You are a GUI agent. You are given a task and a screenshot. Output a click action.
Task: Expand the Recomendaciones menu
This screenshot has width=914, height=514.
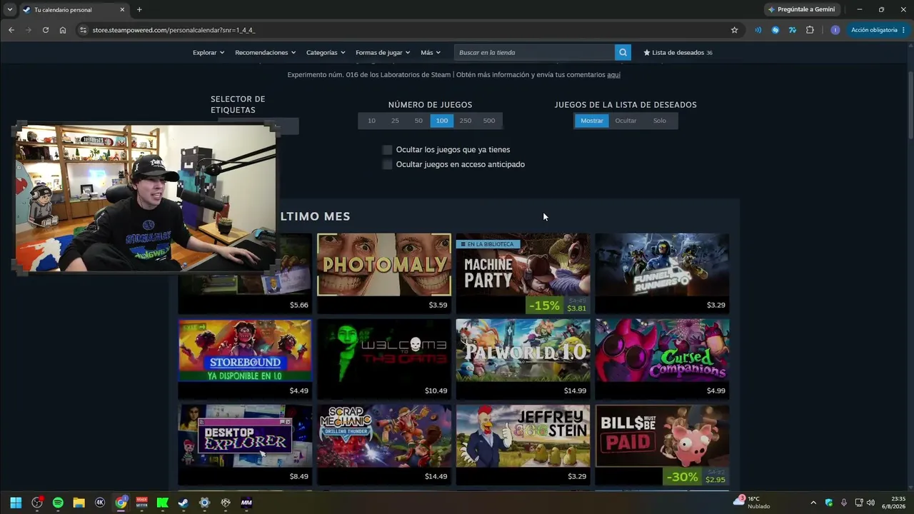pyautogui.click(x=266, y=52)
